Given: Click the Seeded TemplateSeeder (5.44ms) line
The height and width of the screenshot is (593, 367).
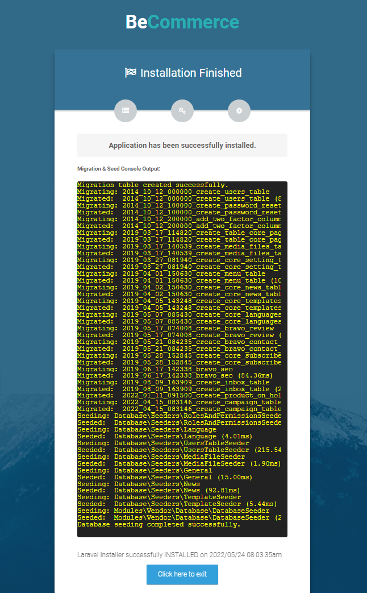Looking at the screenshot, I should [177, 504].
